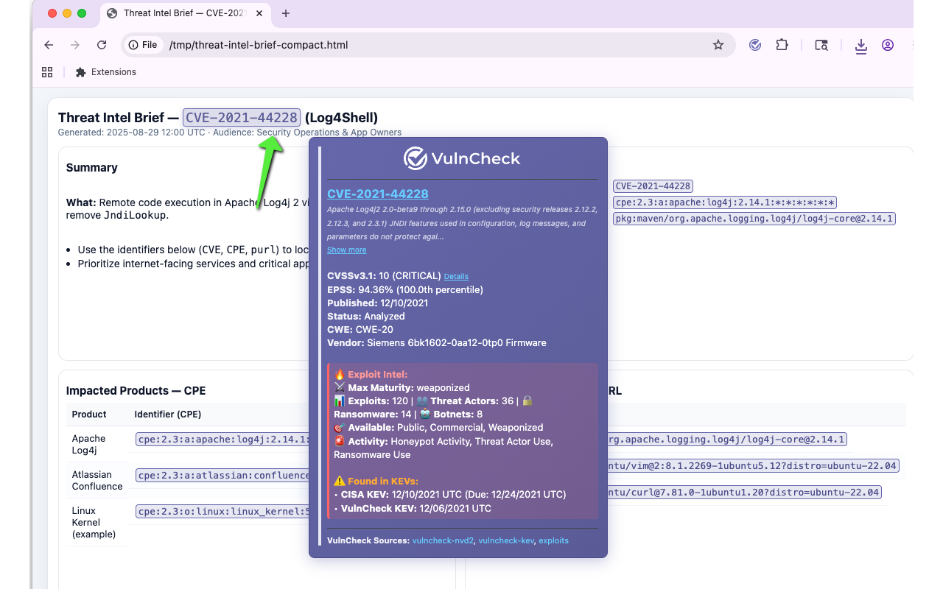Select the Threat Intel Brief tab

(186, 13)
